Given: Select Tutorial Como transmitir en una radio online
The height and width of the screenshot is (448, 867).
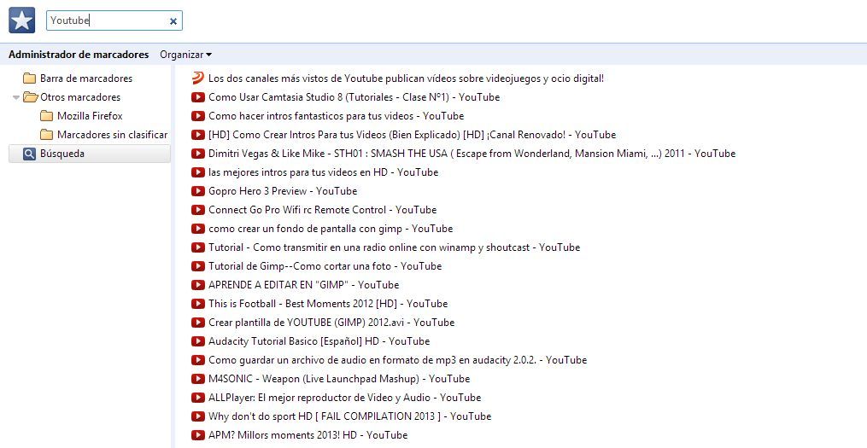Looking at the screenshot, I should (395, 247).
